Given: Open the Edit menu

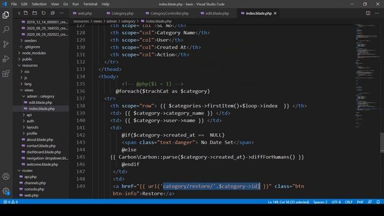Looking at the screenshot, I should click(x=24, y=4).
